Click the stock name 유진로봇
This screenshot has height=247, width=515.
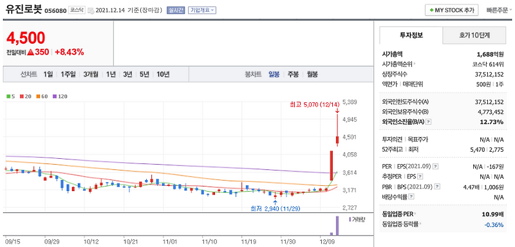[x=24, y=10]
